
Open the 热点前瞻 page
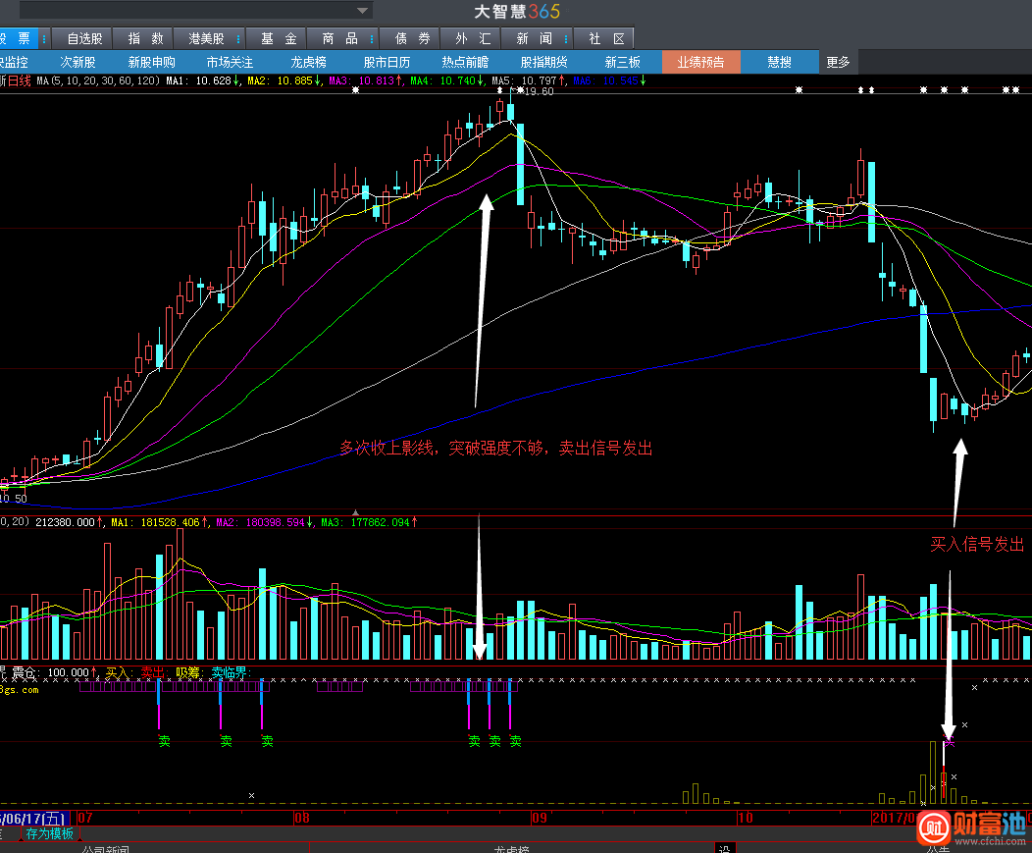[x=465, y=62]
